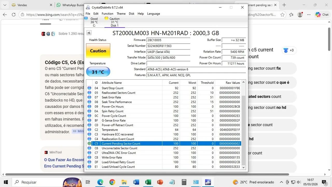Click the browser Back arrow

tap(5, 15)
